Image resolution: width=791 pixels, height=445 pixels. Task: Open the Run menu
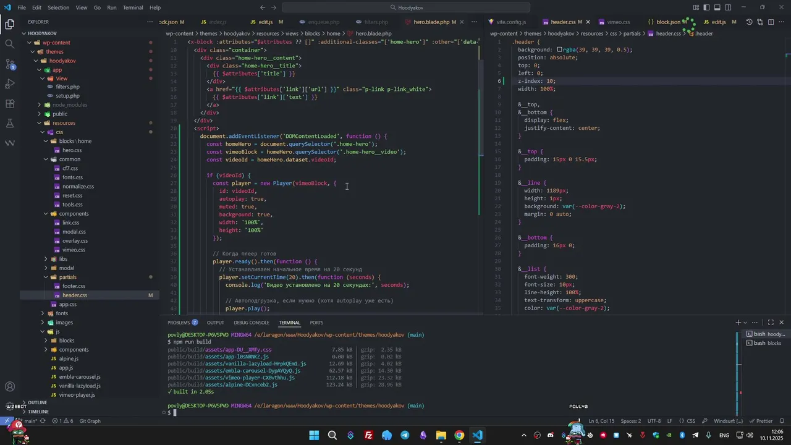[112, 7]
